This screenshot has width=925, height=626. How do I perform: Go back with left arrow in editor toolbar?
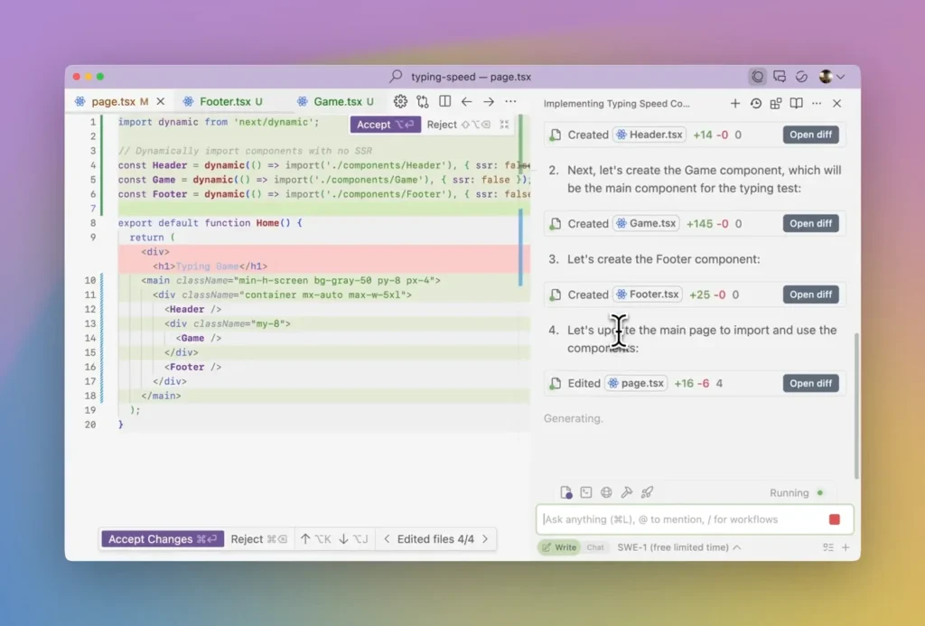coord(467,101)
